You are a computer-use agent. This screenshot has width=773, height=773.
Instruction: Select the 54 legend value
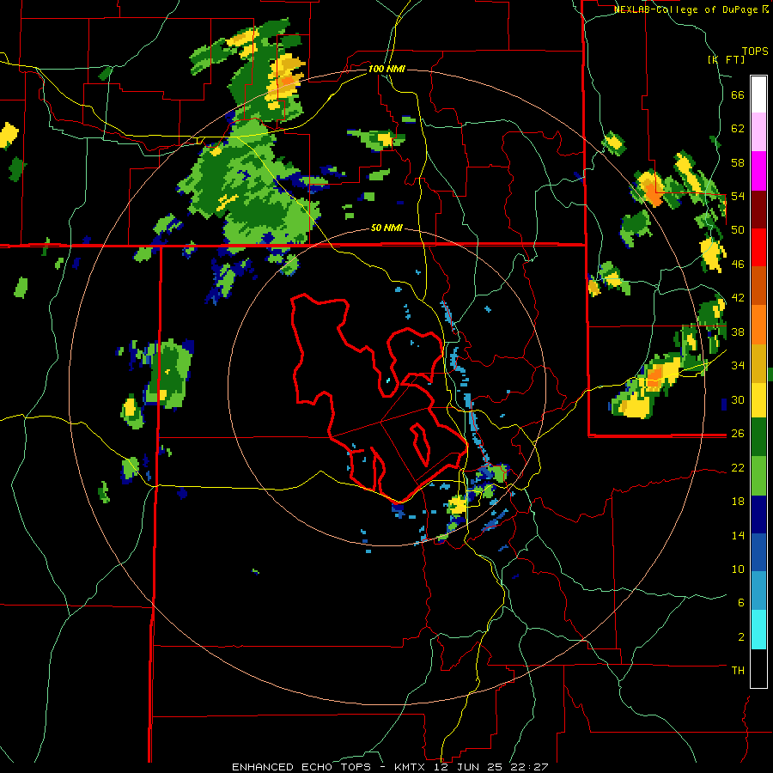(x=738, y=196)
